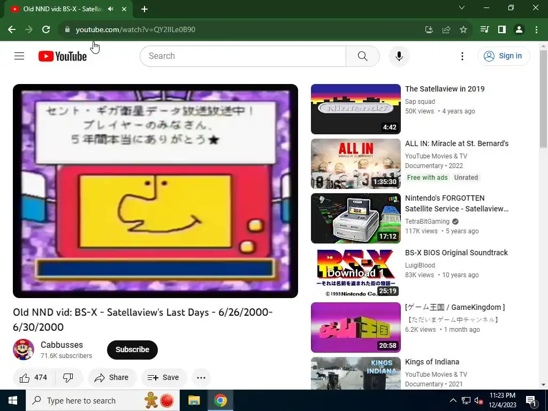Install app icon in address bar

tap(429, 29)
